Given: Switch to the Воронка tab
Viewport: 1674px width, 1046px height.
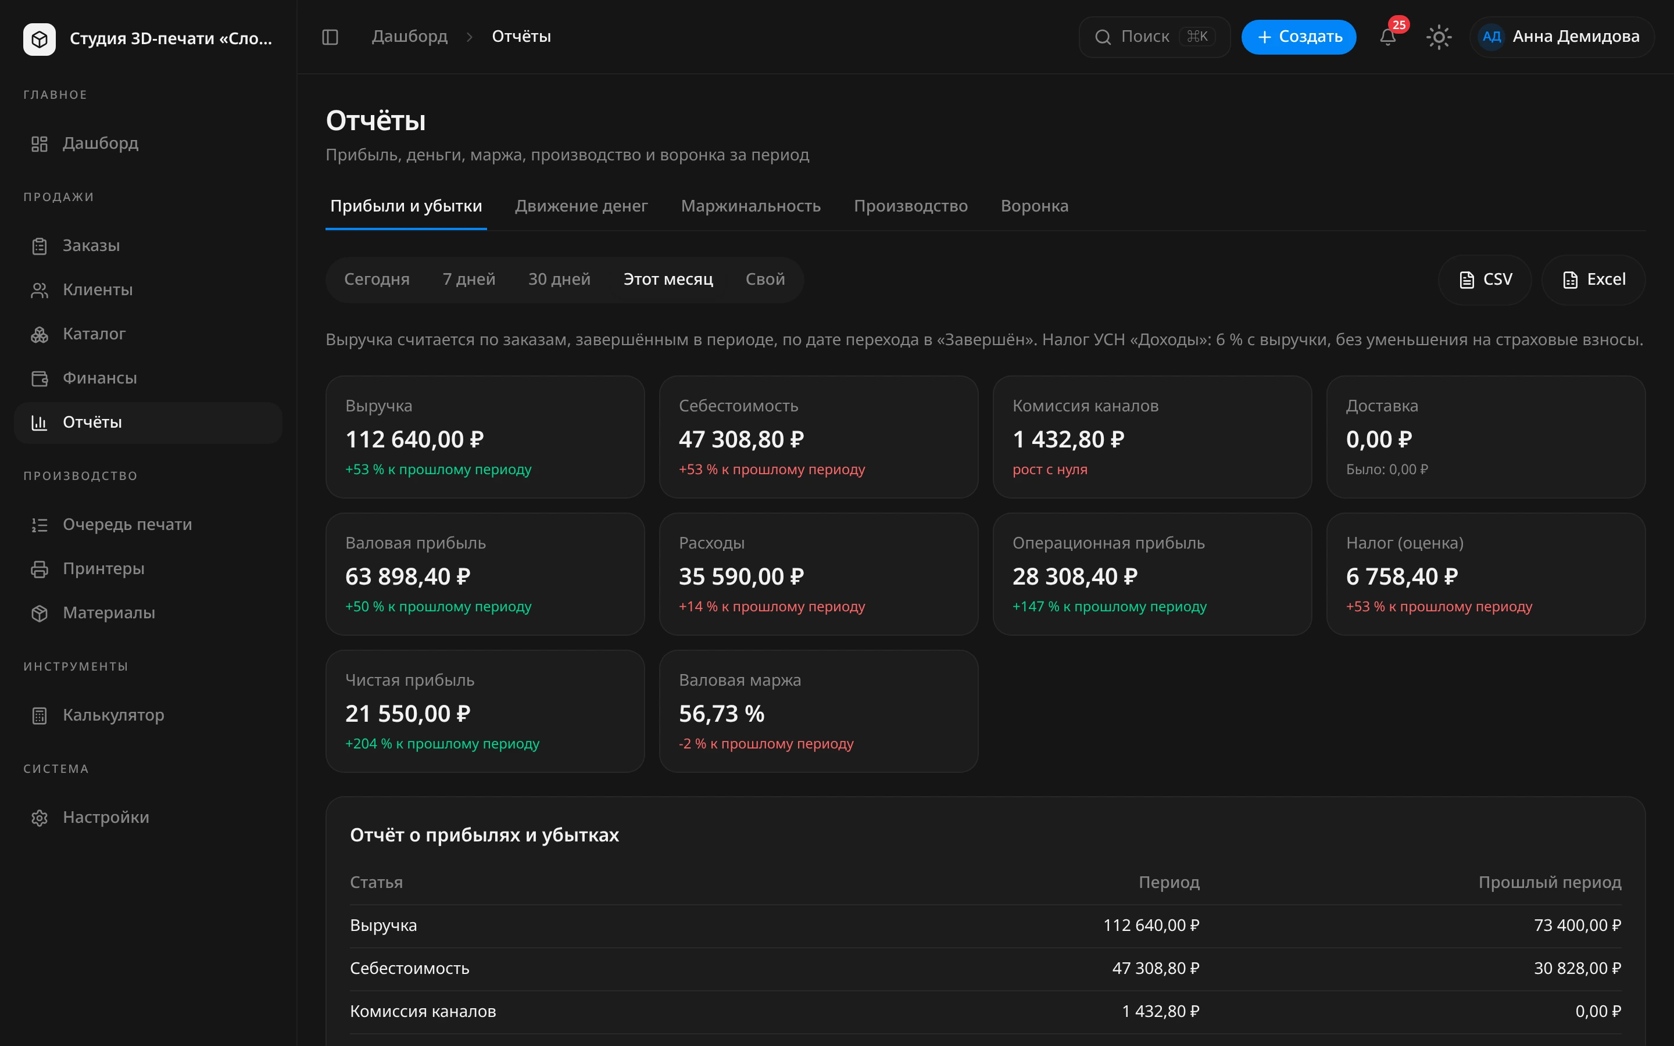Looking at the screenshot, I should 1034,206.
